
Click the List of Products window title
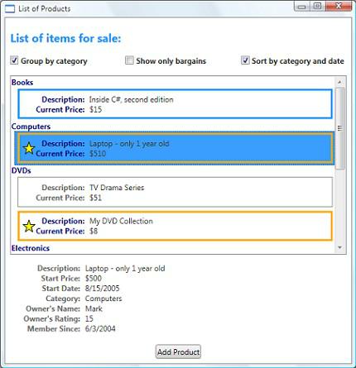[45, 9]
